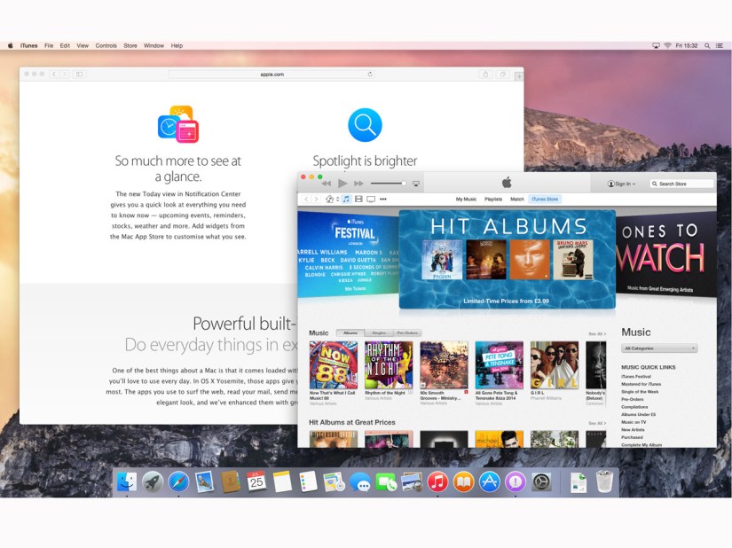Open the G I R L album by Pharrell
The height and width of the screenshot is (548, 732).
[x=555, y=364]
